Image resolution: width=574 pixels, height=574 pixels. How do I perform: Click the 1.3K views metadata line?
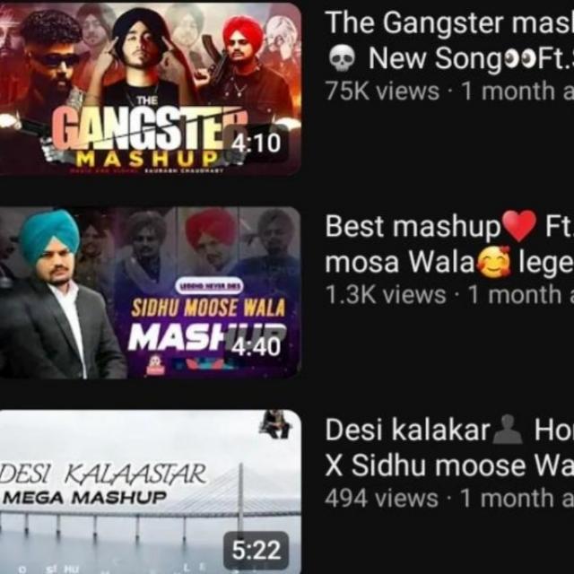[x=449, y=295]
